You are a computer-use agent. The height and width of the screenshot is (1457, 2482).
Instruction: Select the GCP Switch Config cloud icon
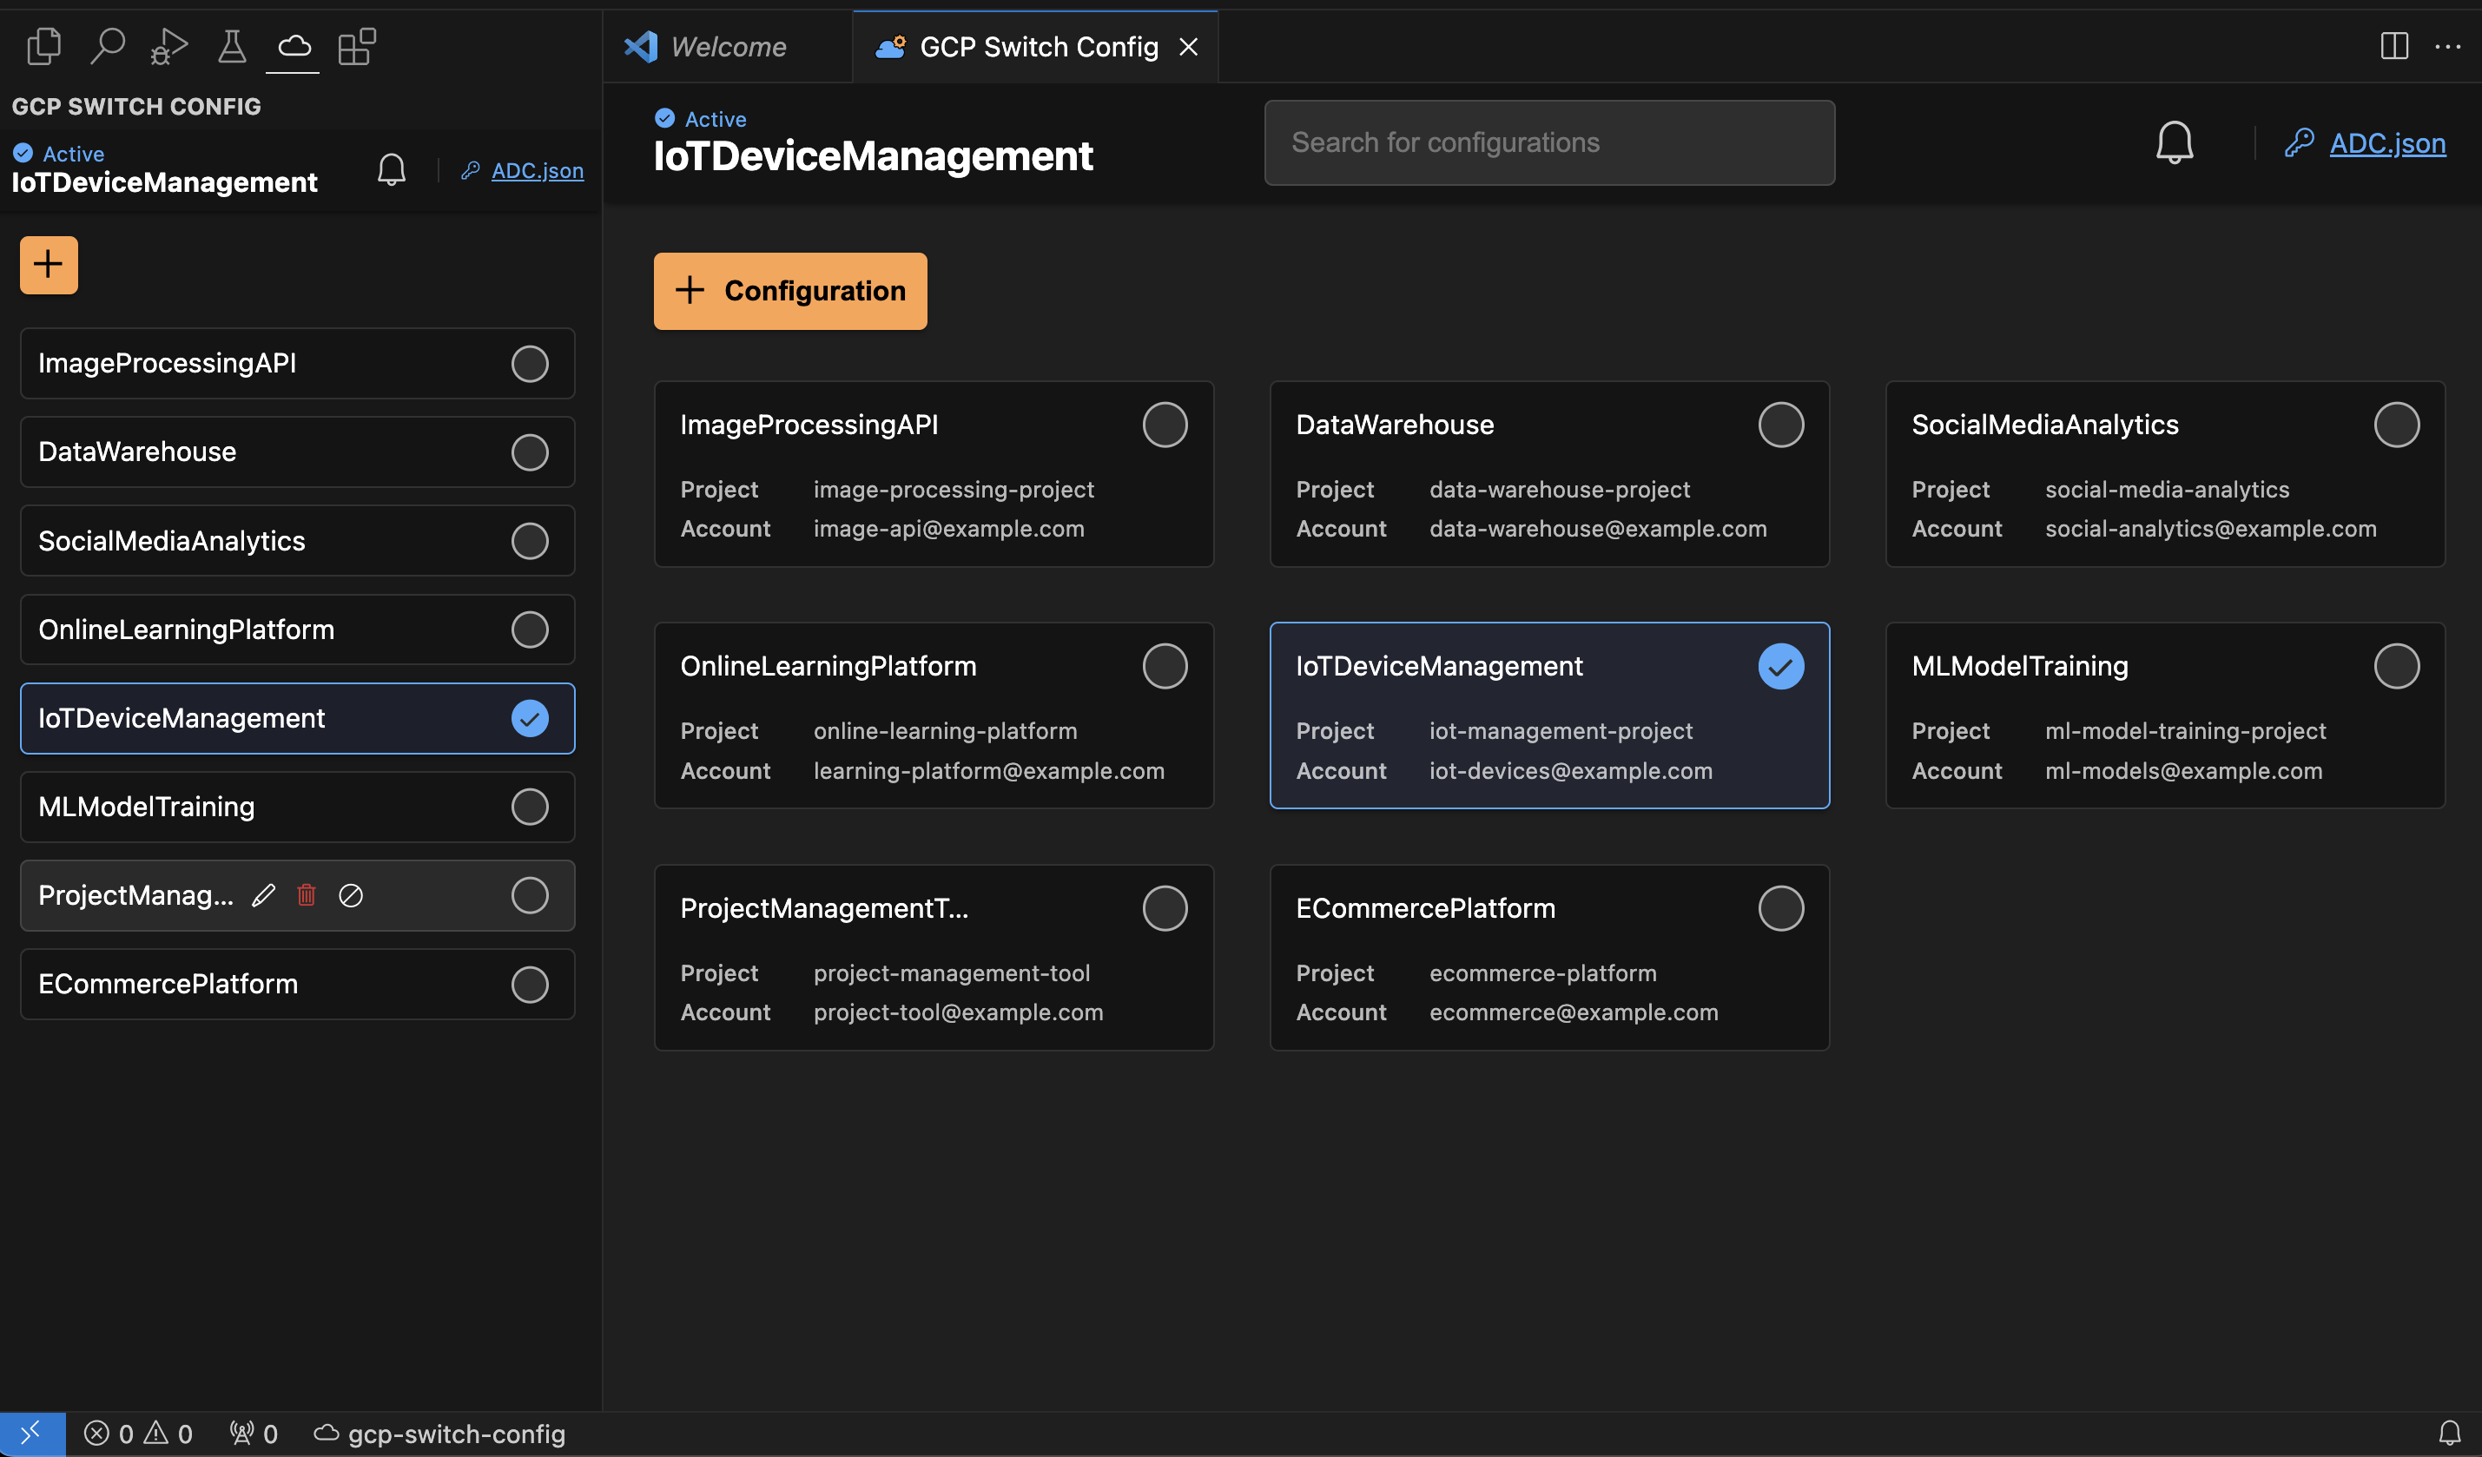click(294, 46)
